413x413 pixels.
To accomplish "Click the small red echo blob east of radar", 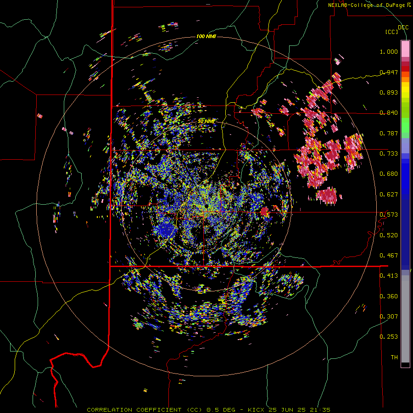I will pos(264,211).
